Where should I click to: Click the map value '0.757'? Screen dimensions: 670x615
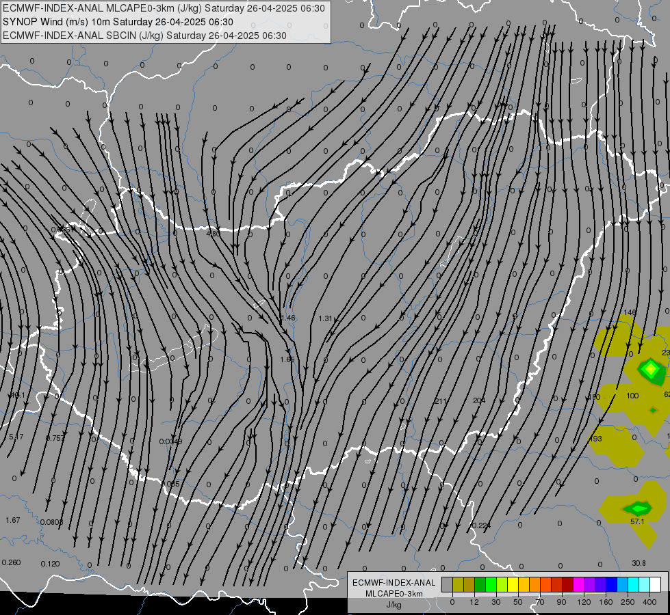(55, 438)
